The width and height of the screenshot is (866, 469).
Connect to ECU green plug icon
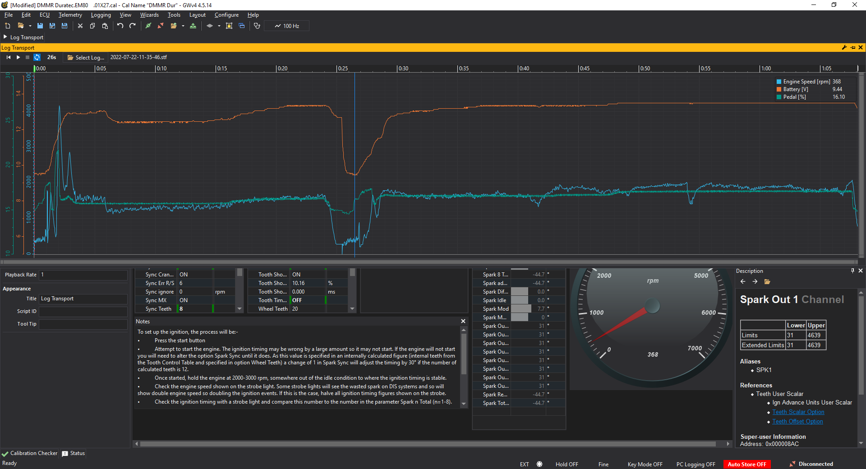point(148,26)
